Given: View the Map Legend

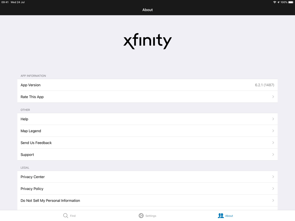Looking at the screenshot, I should pyautogui.click(x=147, y=131).
